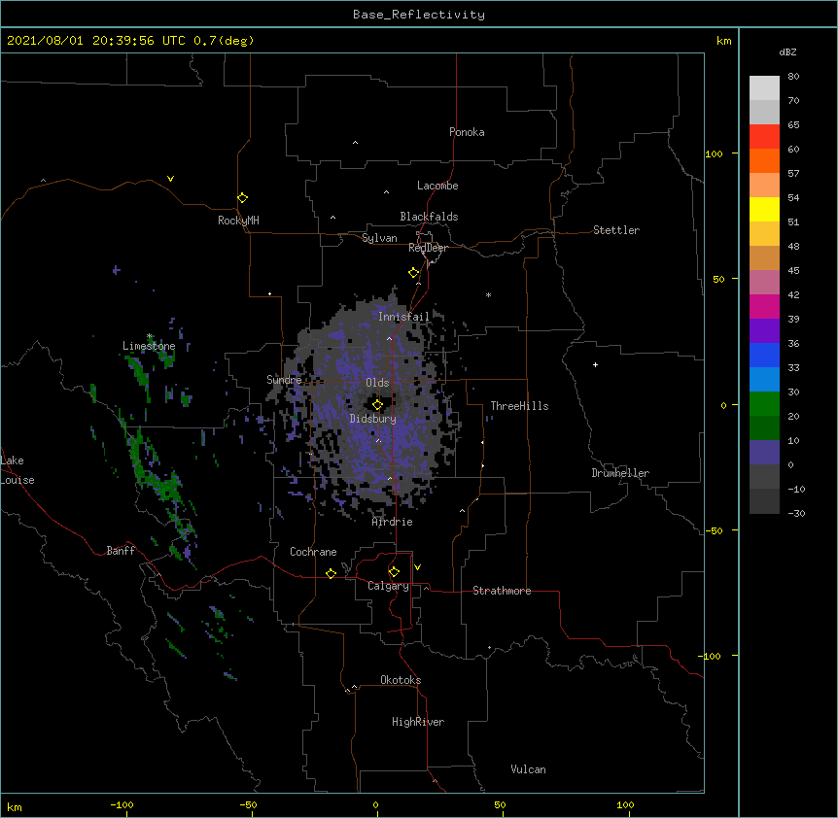Select the Stettler label
The height and width of the screenshot is (818, 838).
616,230
